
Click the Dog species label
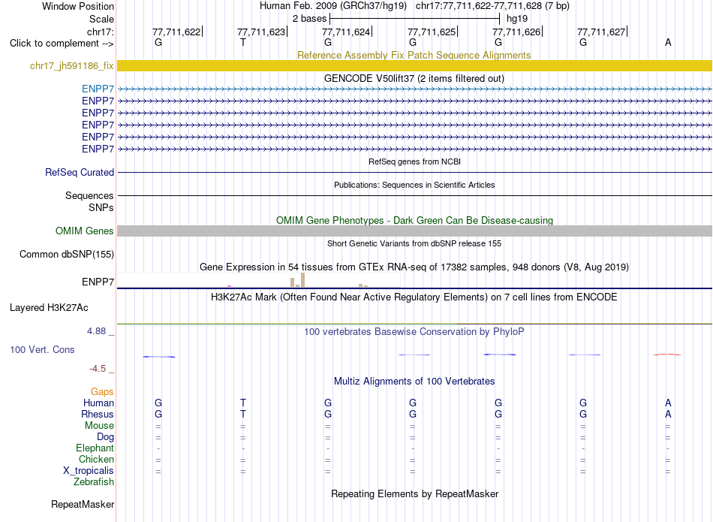coord(105,437)
